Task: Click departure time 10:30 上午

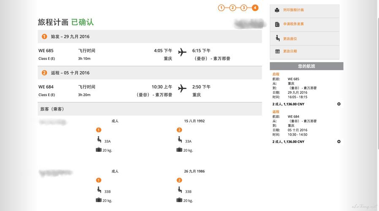Action: tap(162, 87)
